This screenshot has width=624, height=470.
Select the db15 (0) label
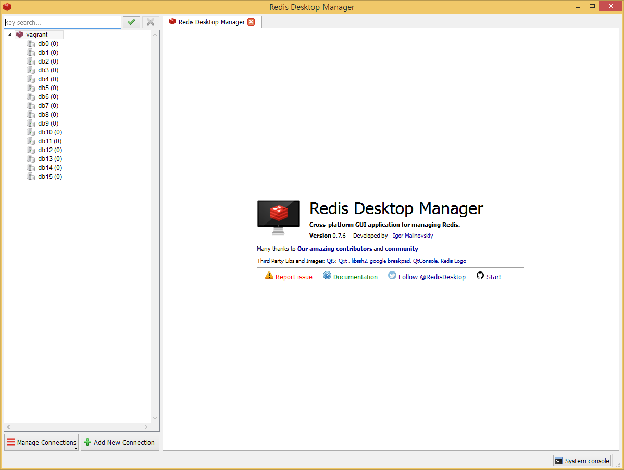(50, 176)
